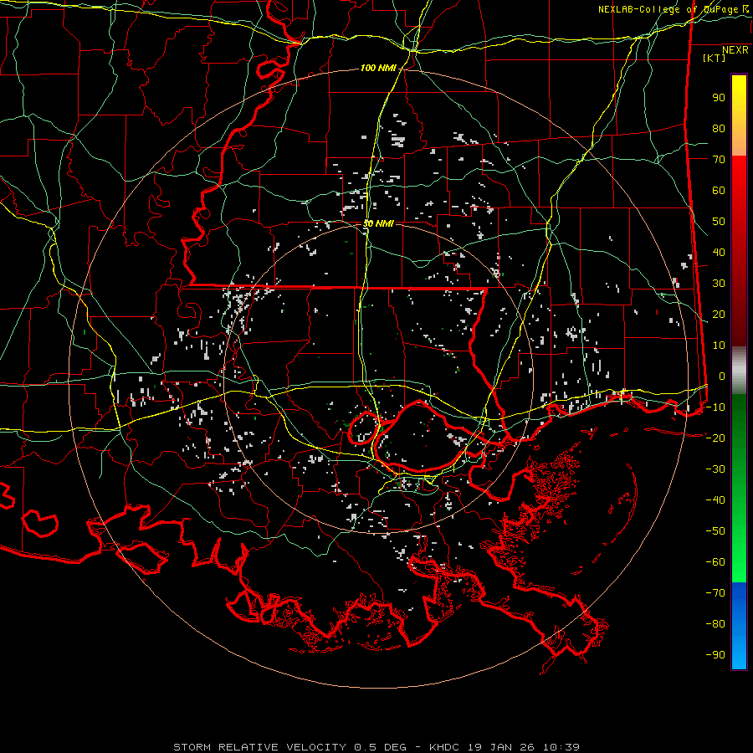The height and width of the screenshot is (753, 753).
Task: Click the -70 scale value
Action: point(715,593)
